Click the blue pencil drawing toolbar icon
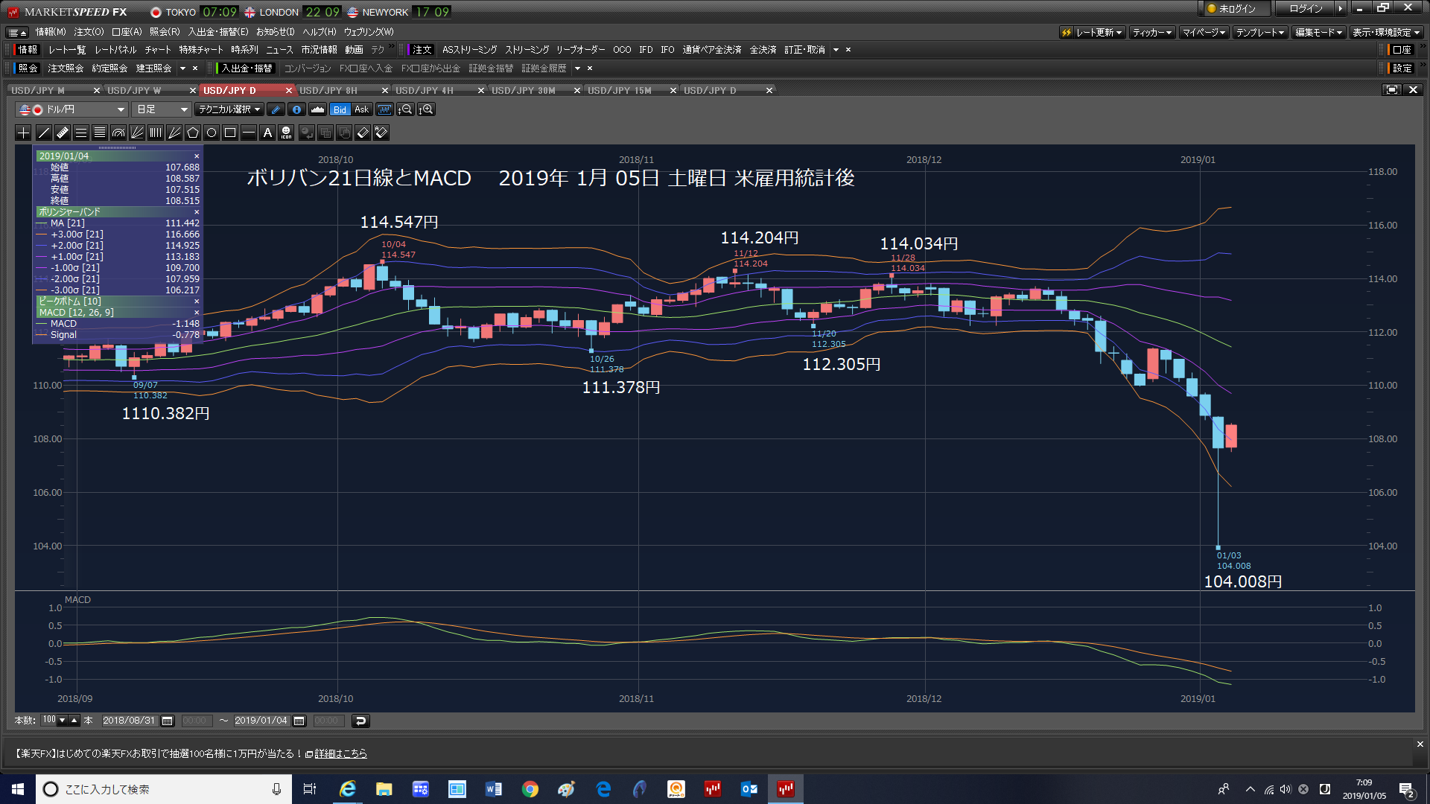The height and width of the screenshot is (804, 1430). click(x=276, y=109)
